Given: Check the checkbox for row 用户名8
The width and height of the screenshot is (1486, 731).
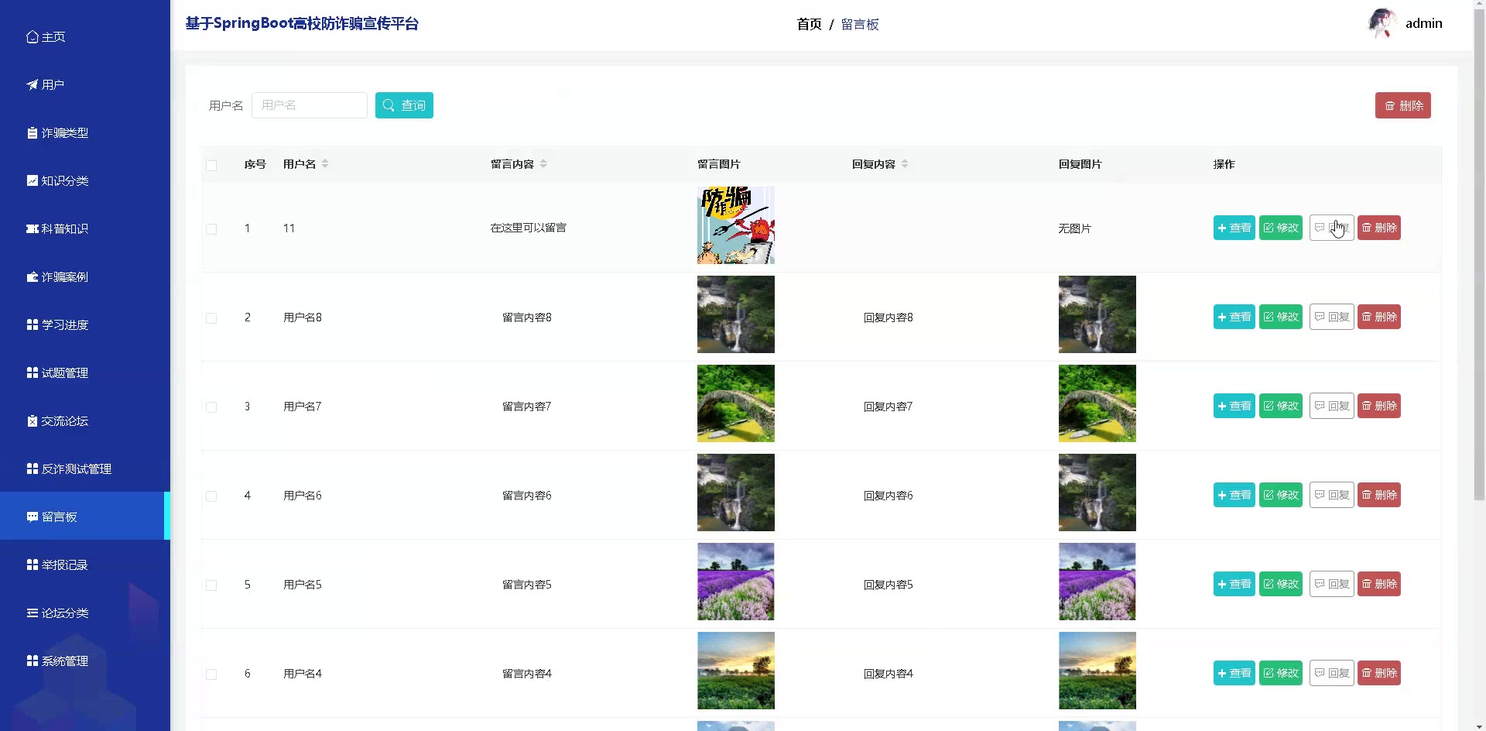Looking at the screenshot, I should [211, 318].
